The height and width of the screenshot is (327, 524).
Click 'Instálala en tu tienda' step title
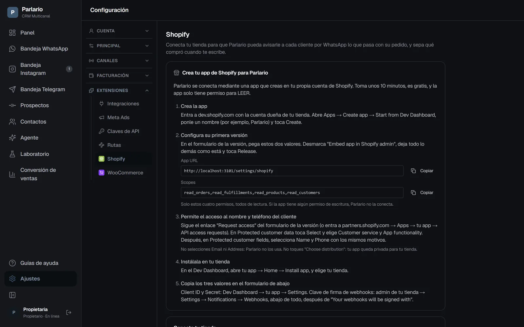pos(205,262)
